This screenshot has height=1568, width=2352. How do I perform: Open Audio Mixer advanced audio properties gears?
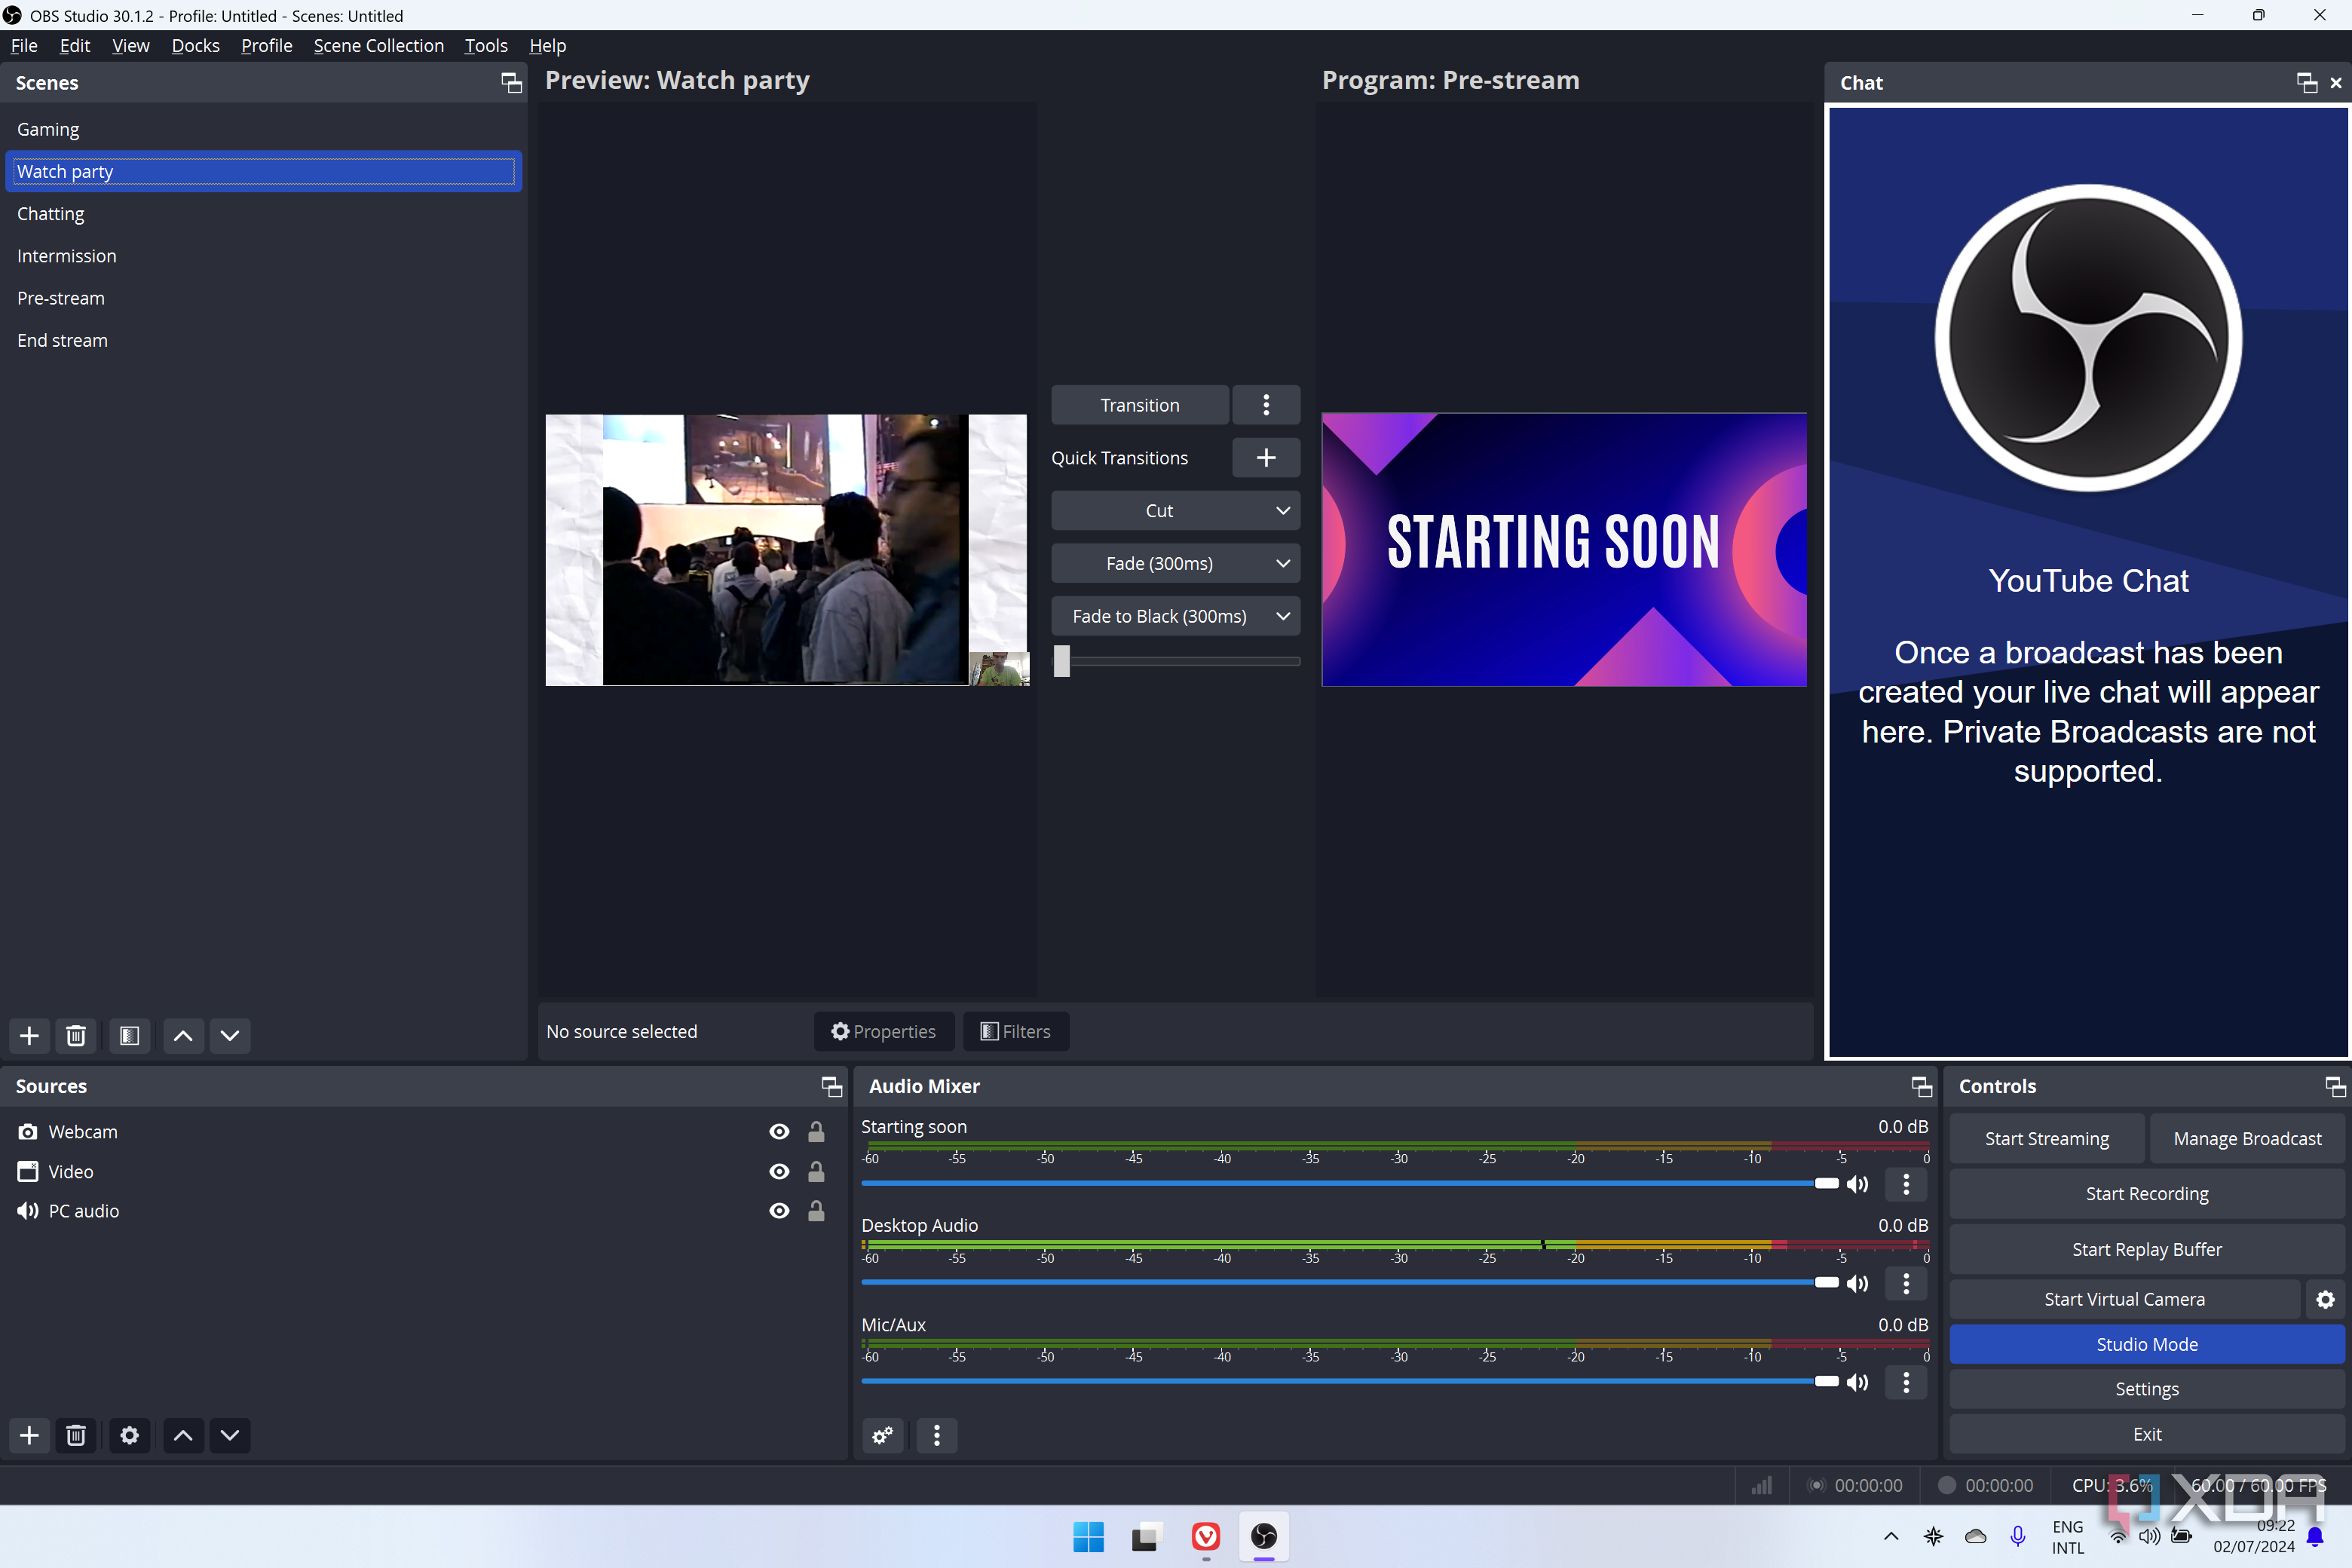tap(883, 1435)
